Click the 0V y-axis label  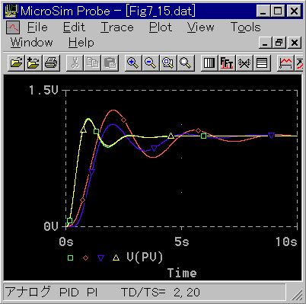pyautogui.click(x=51, y=226)
